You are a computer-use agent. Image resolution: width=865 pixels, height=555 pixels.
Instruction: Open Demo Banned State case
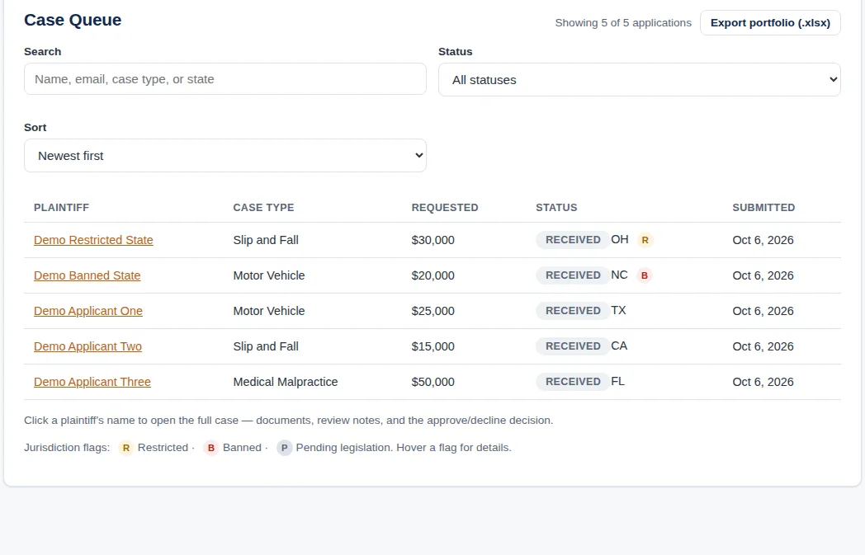[87, 275]
